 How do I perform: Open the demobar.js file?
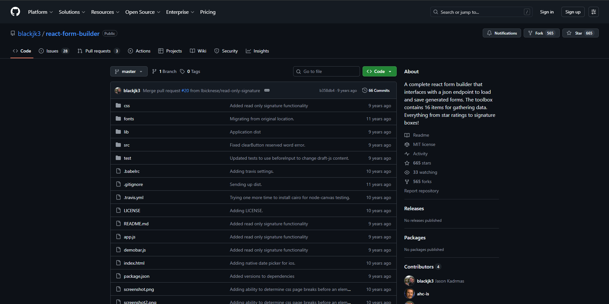click(x=135, y=250)
